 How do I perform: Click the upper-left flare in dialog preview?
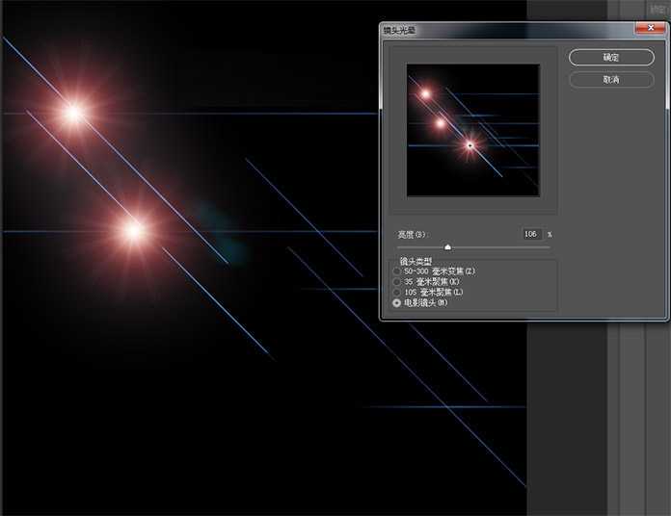click(x=425, y=93)
